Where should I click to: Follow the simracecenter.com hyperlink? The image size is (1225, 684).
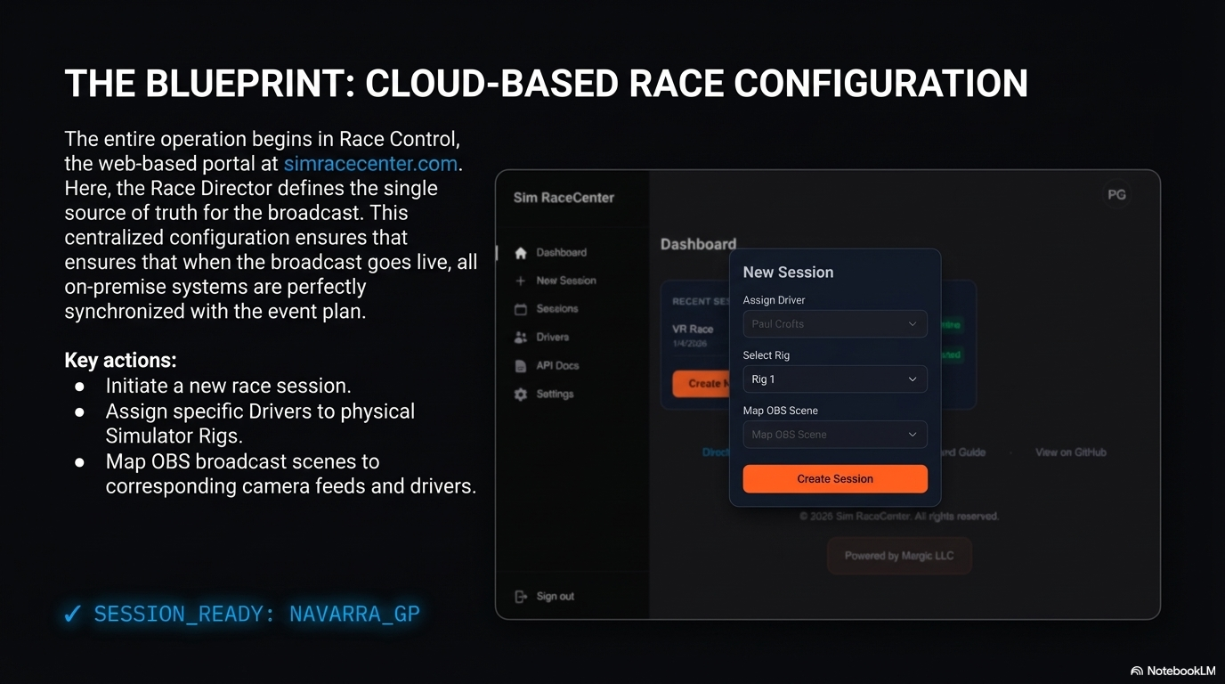[x=369, y=163]
